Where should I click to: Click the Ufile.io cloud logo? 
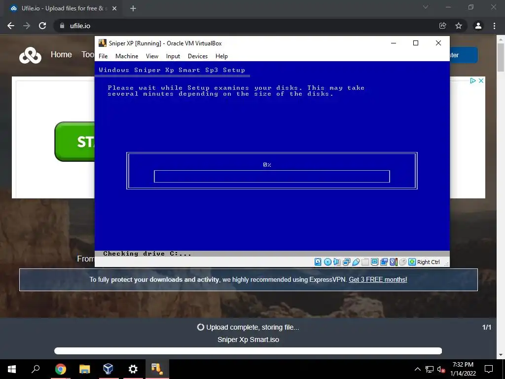tap(30, 55)
